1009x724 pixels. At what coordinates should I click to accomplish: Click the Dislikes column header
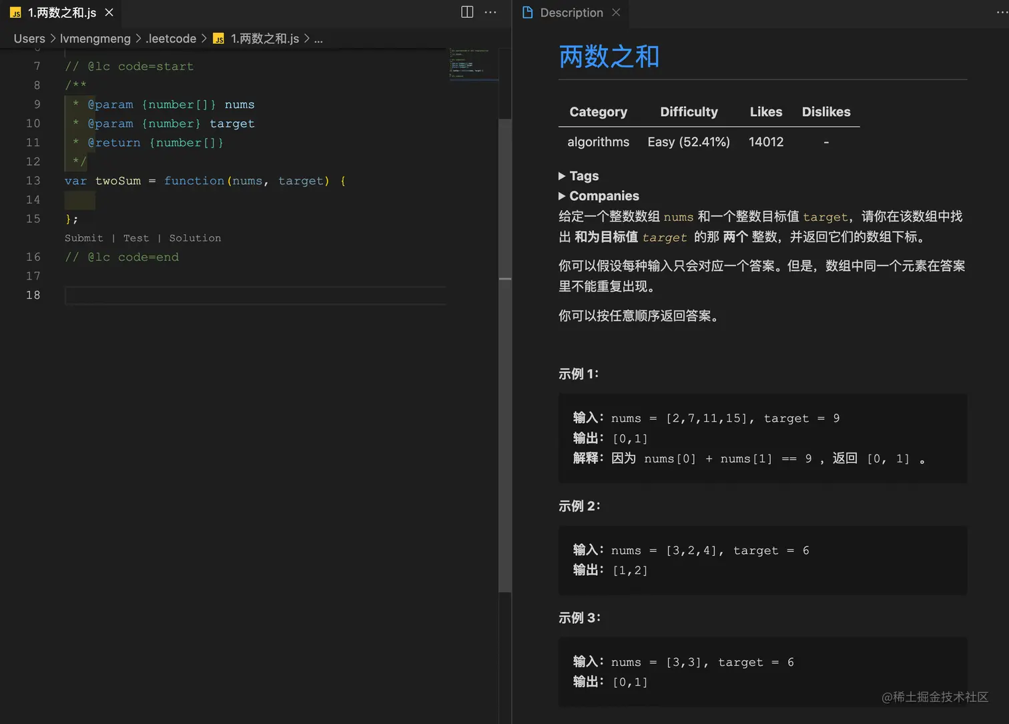pos(826,112)
